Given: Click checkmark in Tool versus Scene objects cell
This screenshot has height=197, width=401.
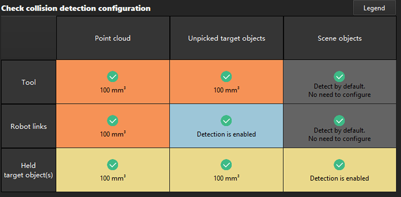Looking at the screenshot, I should (339, 77).
